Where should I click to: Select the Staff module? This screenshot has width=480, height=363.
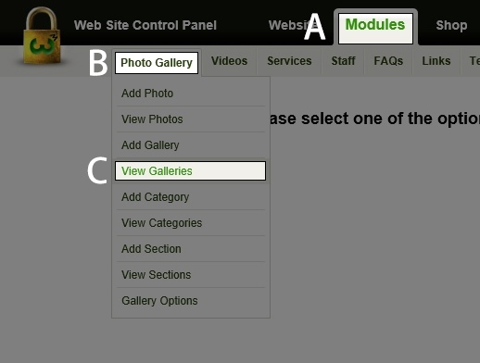point(343,61)
